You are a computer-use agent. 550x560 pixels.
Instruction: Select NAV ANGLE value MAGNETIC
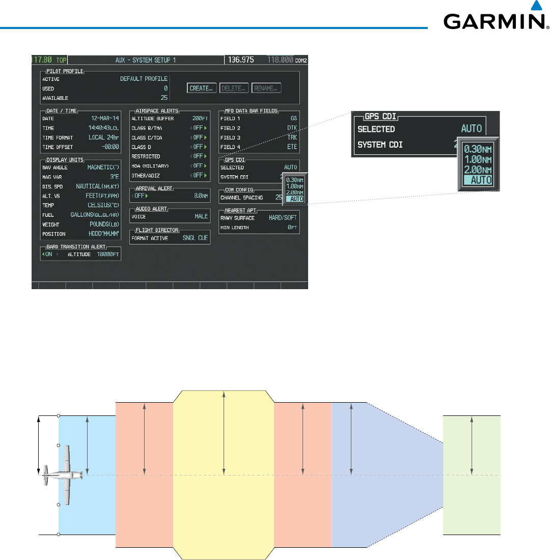coord(103,167)
